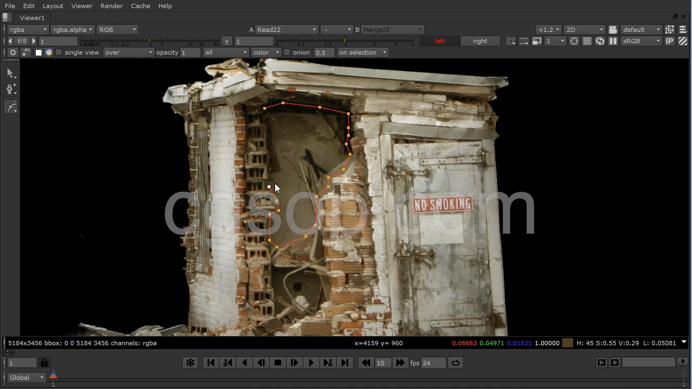Enable the single view checkbox

pos(59,52)
